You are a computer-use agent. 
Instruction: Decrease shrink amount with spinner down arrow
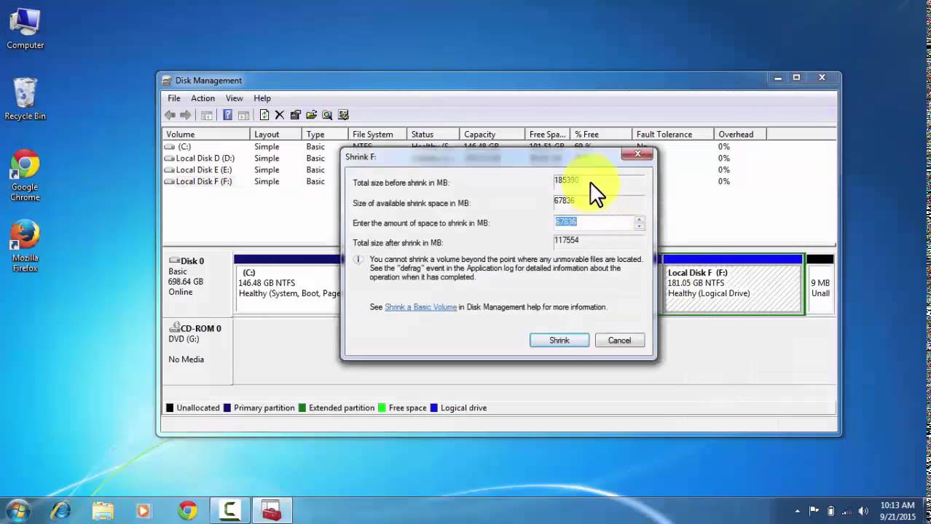click(639, 226)
